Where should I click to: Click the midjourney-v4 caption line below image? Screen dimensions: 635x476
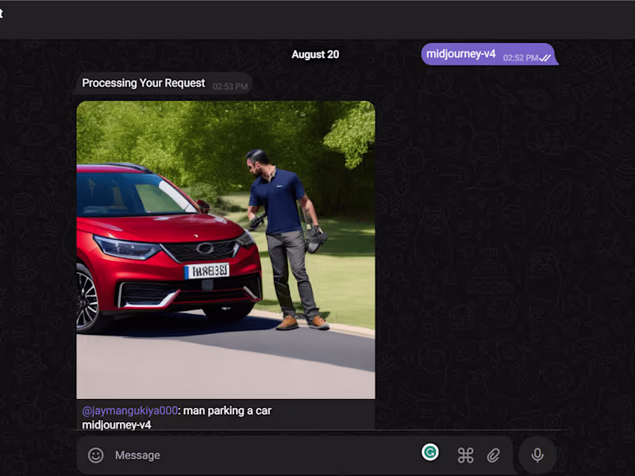[117, 425]
